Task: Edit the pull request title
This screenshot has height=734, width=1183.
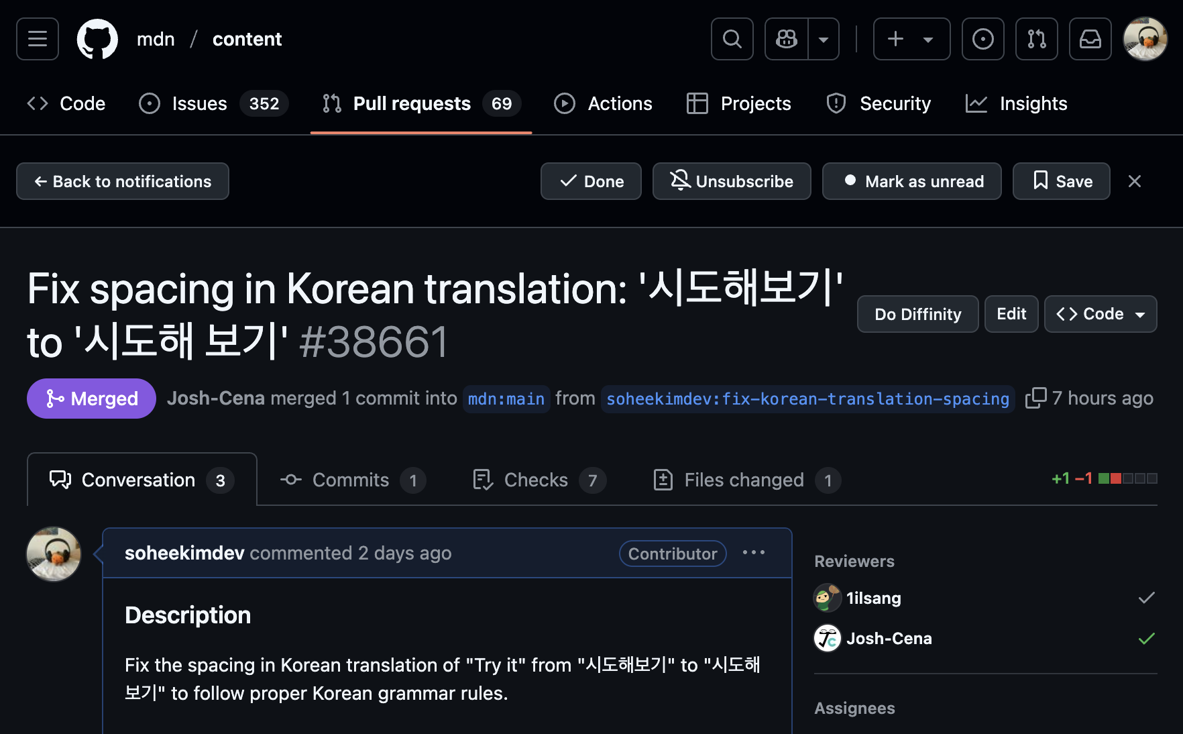Action: tap(1011, 314)
